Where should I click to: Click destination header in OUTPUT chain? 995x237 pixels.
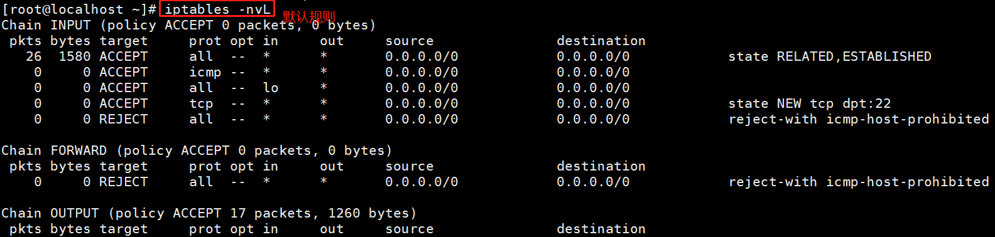point(601,229)
